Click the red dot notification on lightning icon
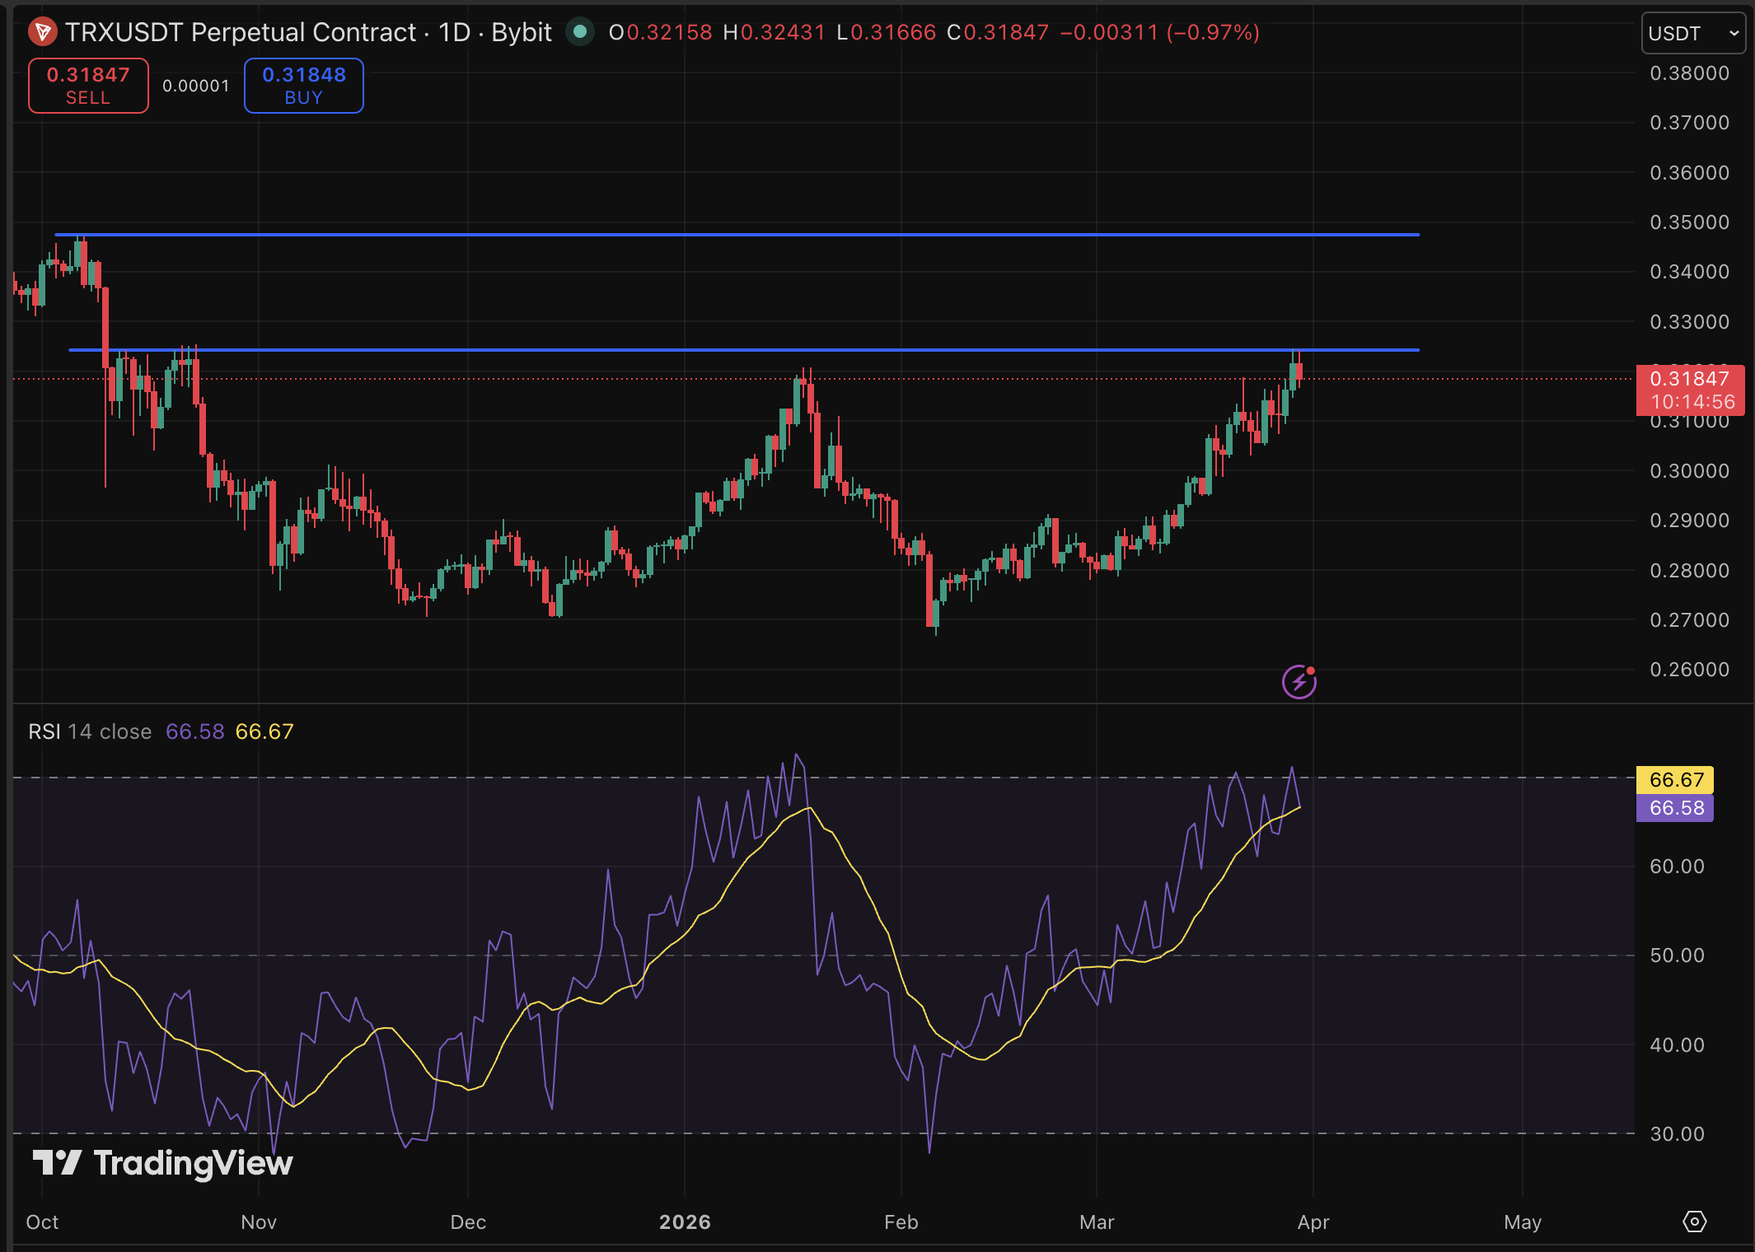1755x1252 pixels. [x=1312, y=669]
